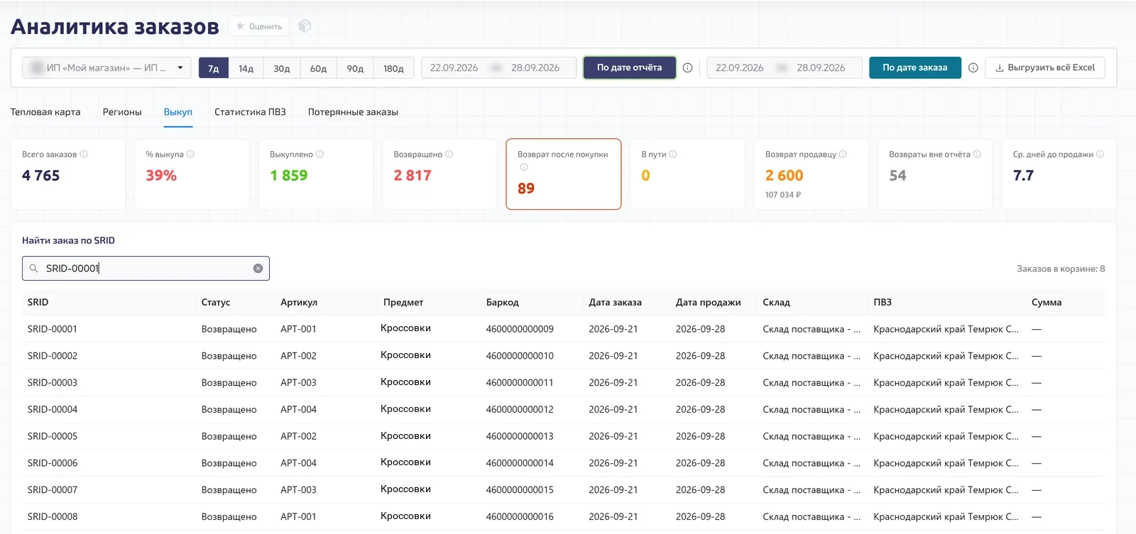Click info icon on Всего заказов card

84,154
